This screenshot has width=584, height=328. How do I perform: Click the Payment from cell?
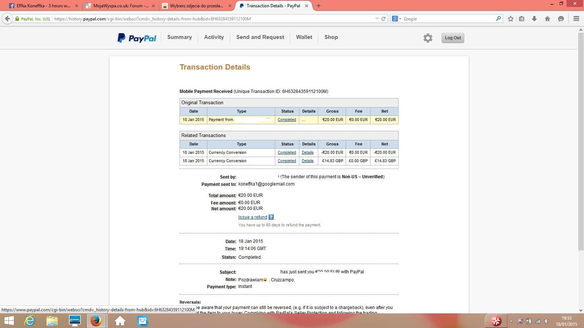(x=241, y=120)
